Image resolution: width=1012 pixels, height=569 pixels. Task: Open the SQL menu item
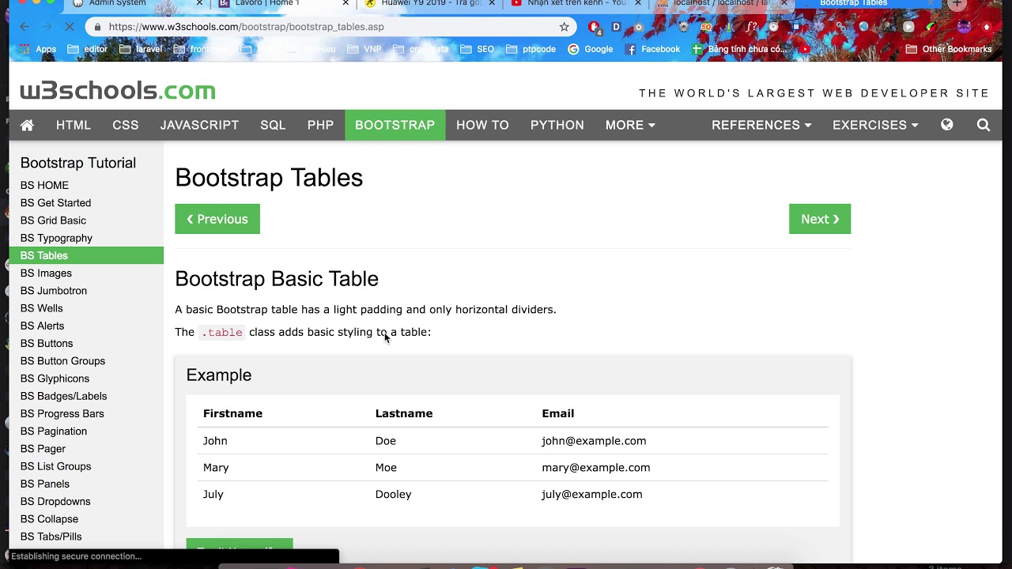[x=273, y=125]
